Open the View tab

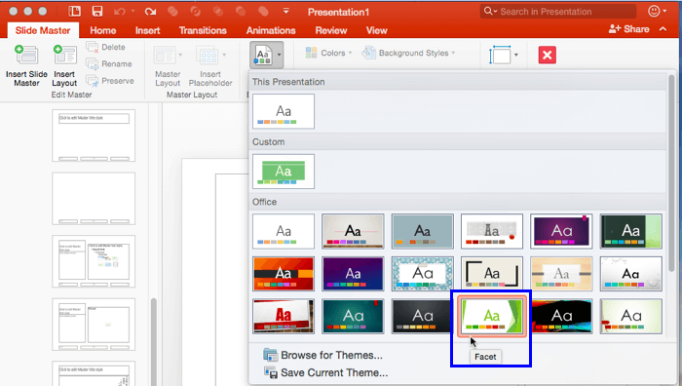click(377, 30)
